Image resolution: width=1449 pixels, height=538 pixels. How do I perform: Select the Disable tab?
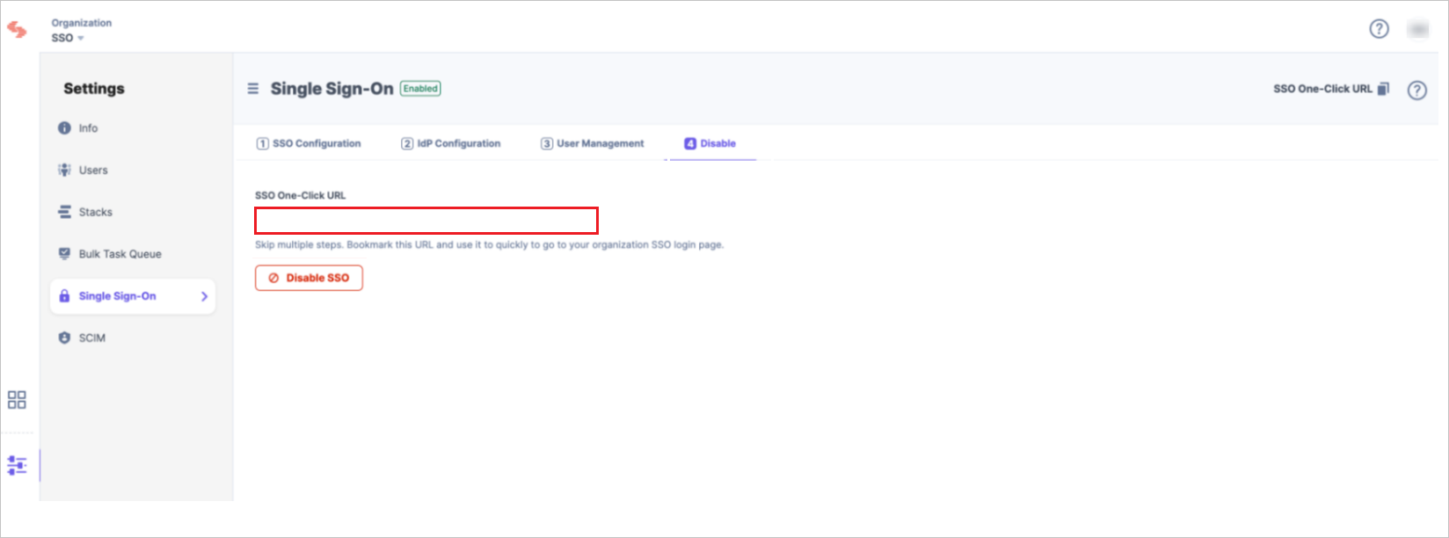(710, 143)
